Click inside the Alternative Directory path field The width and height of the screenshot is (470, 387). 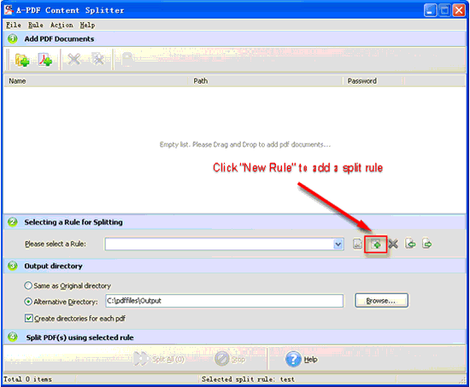click(x=224, y=301)
